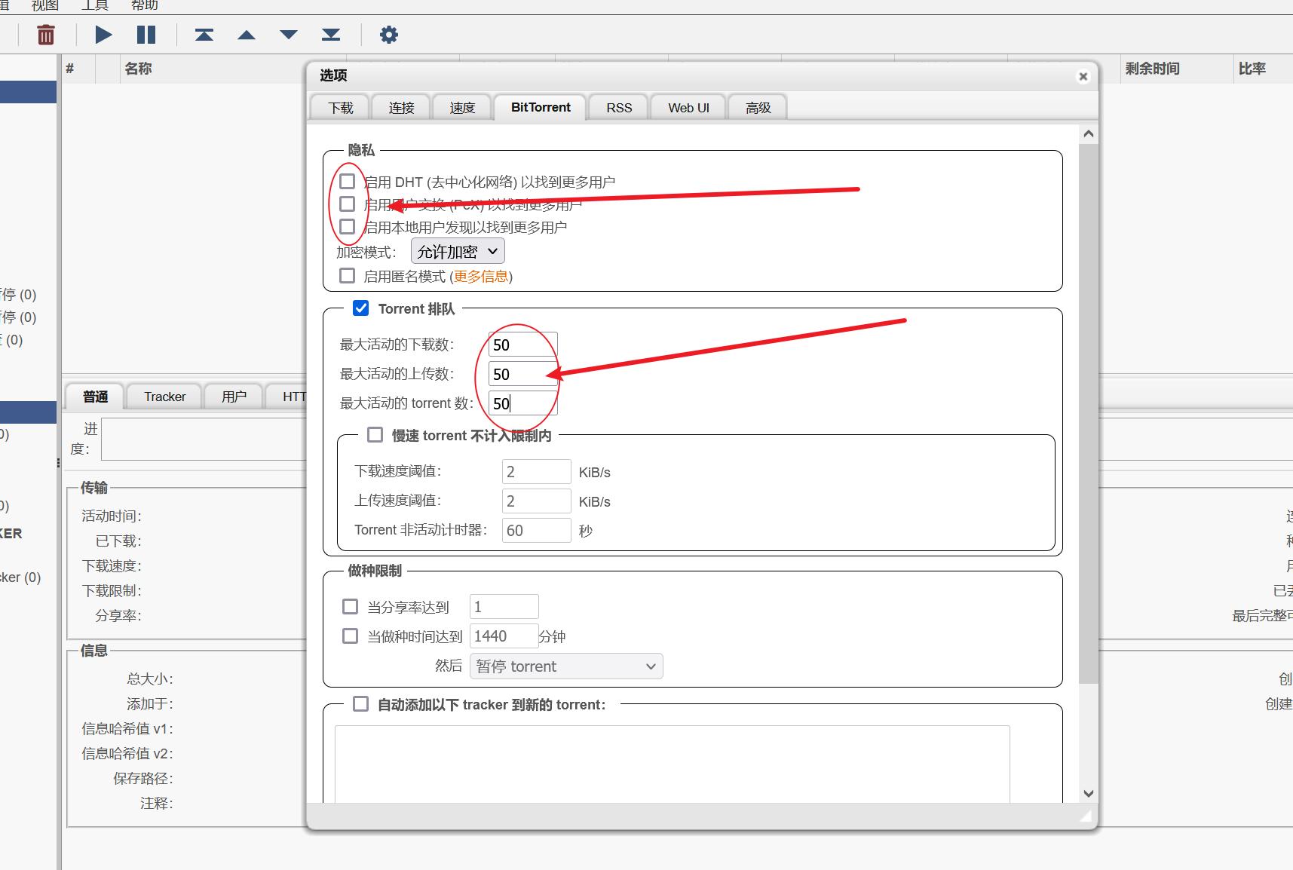Viewport: 1293px width, 870px height.
Task: Click the red trash delete icon
Action: point(46,35)
